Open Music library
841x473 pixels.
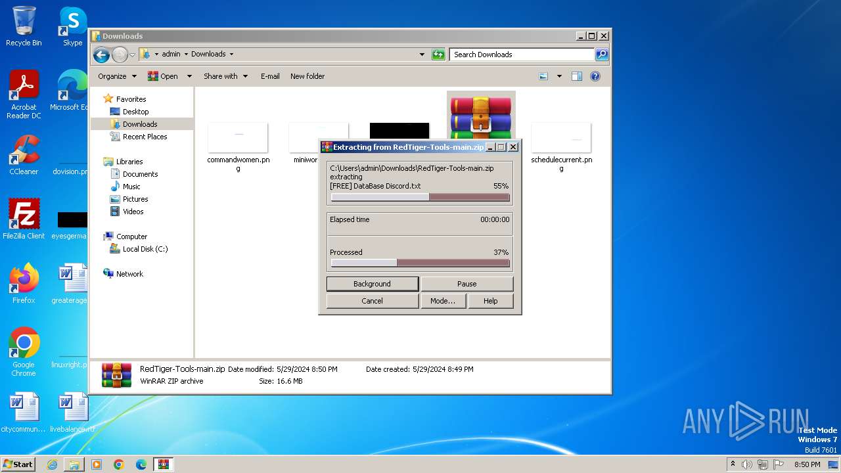(x=131, y=187)
